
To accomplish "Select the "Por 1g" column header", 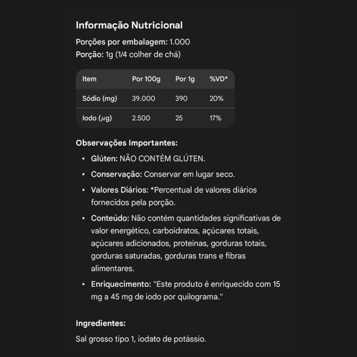I will 185,79.
